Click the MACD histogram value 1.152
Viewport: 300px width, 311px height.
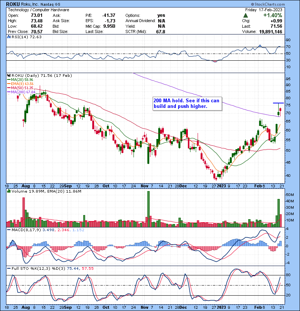(78, 230)
